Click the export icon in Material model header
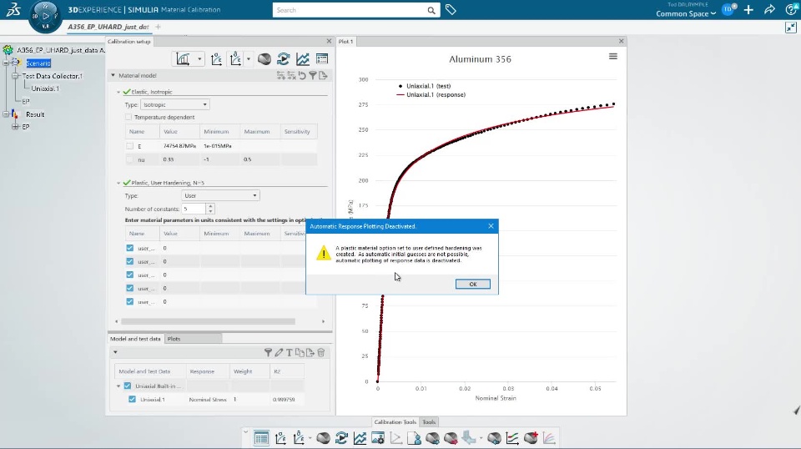Image resolution: width=801 pixels, height=449 pixels. click(x=323, y=76)
